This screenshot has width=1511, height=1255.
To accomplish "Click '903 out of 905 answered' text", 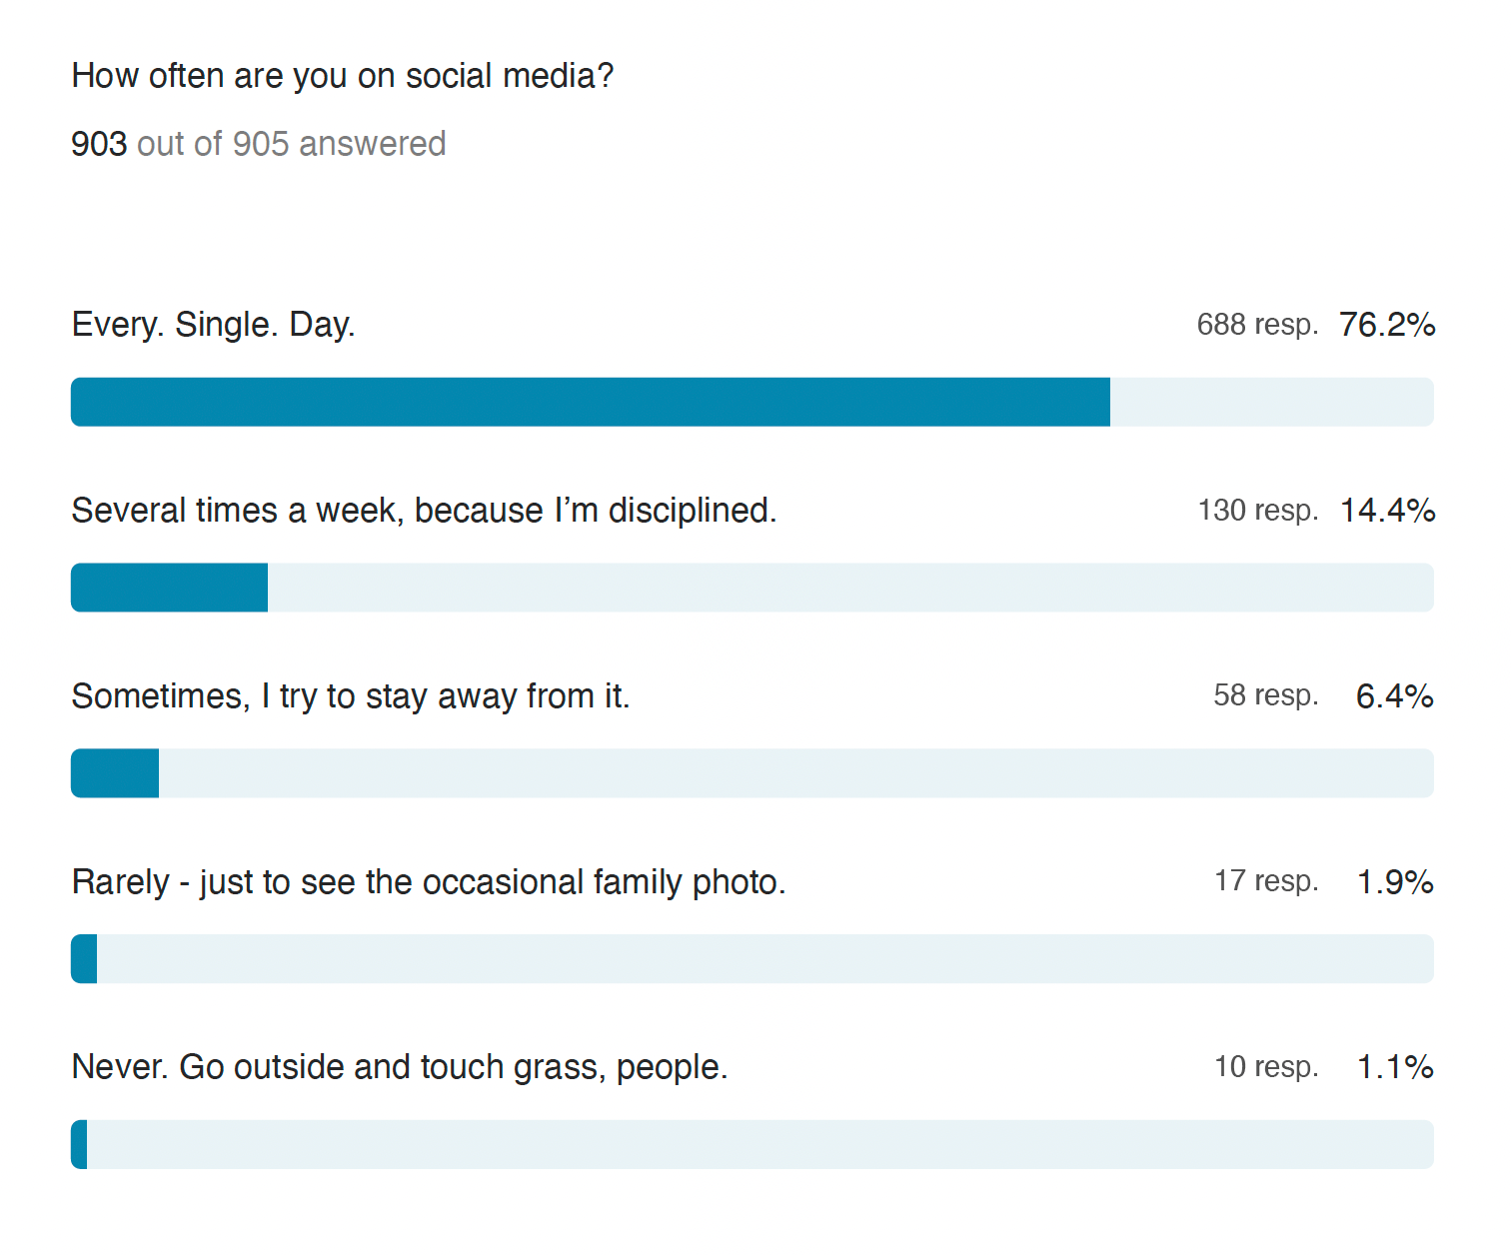I will [259, 144].
